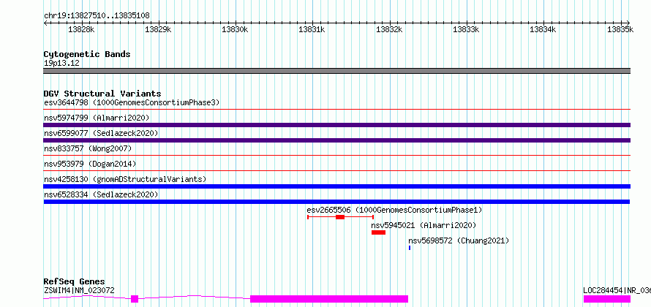Open variant nsv5945021 (Almarri2020) label
The width and height of the screenshot is (651, 307).
424,225
